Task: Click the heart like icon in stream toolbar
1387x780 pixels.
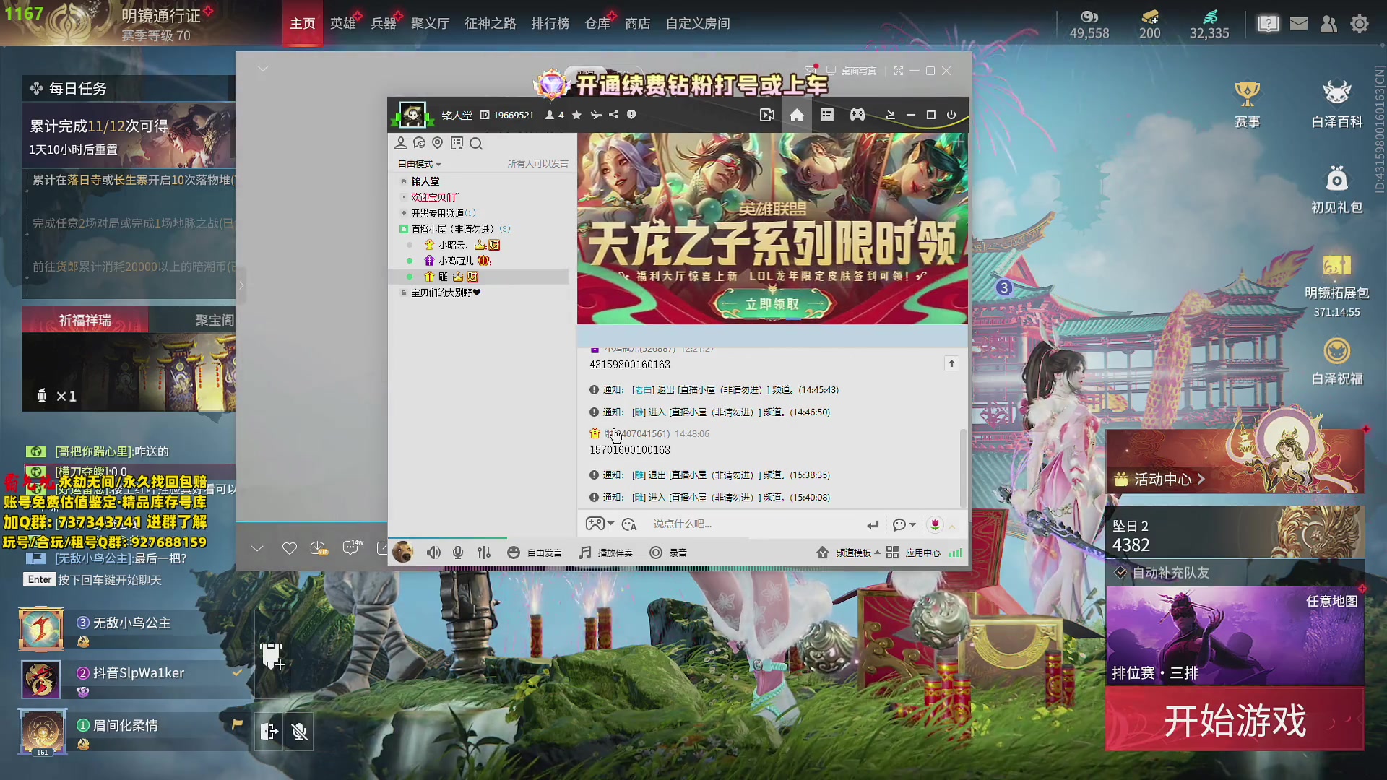Action: [289, 549]
